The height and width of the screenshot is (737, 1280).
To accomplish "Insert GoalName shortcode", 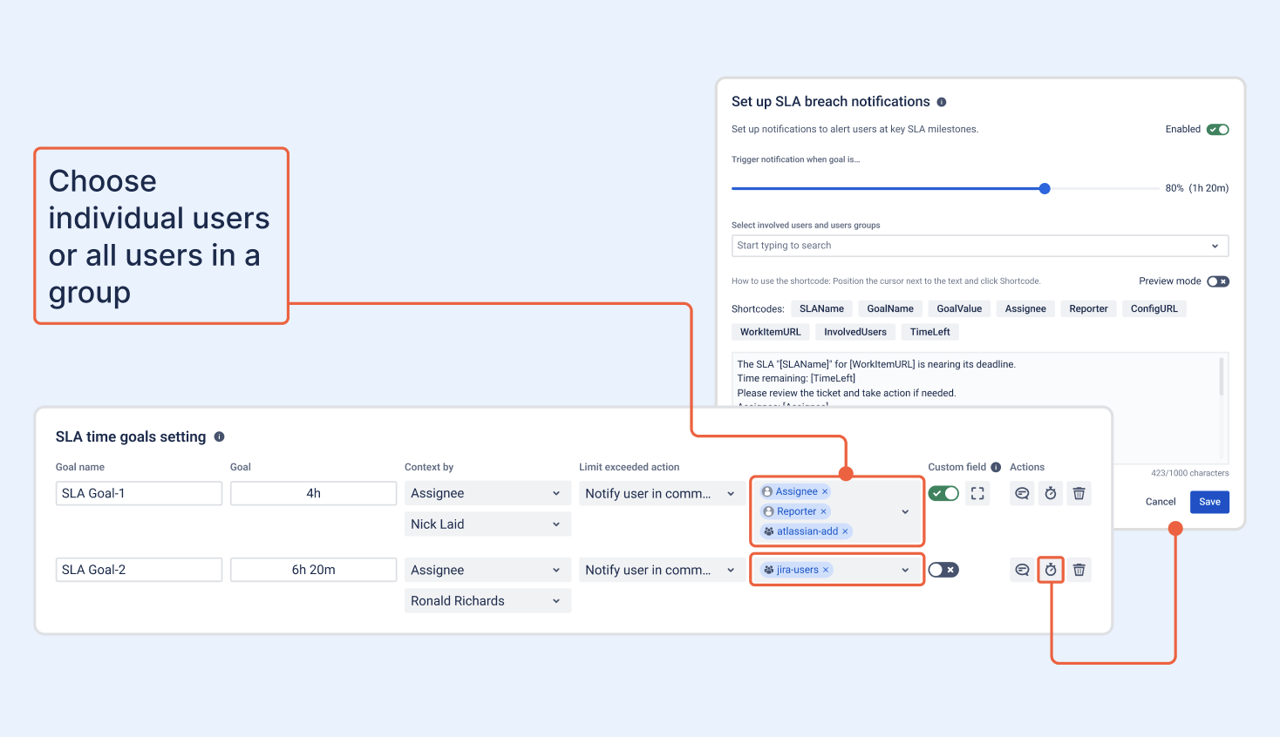I will coord(890,308).
